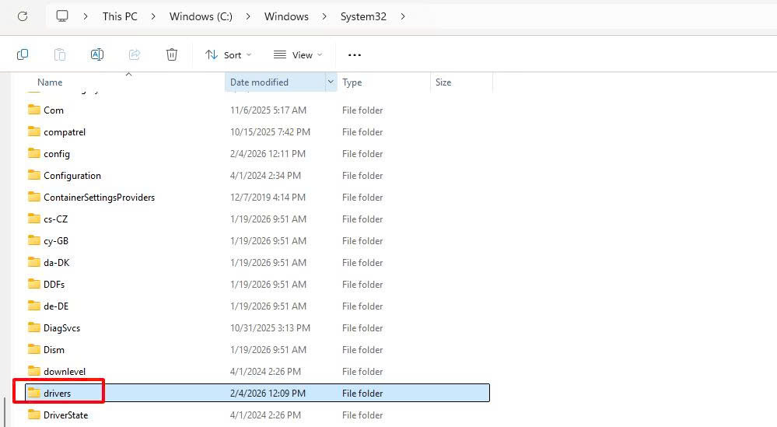Screen dimensions: 777x427
Task: Click the folder icon beside compatrel
Action: point(34,131)
